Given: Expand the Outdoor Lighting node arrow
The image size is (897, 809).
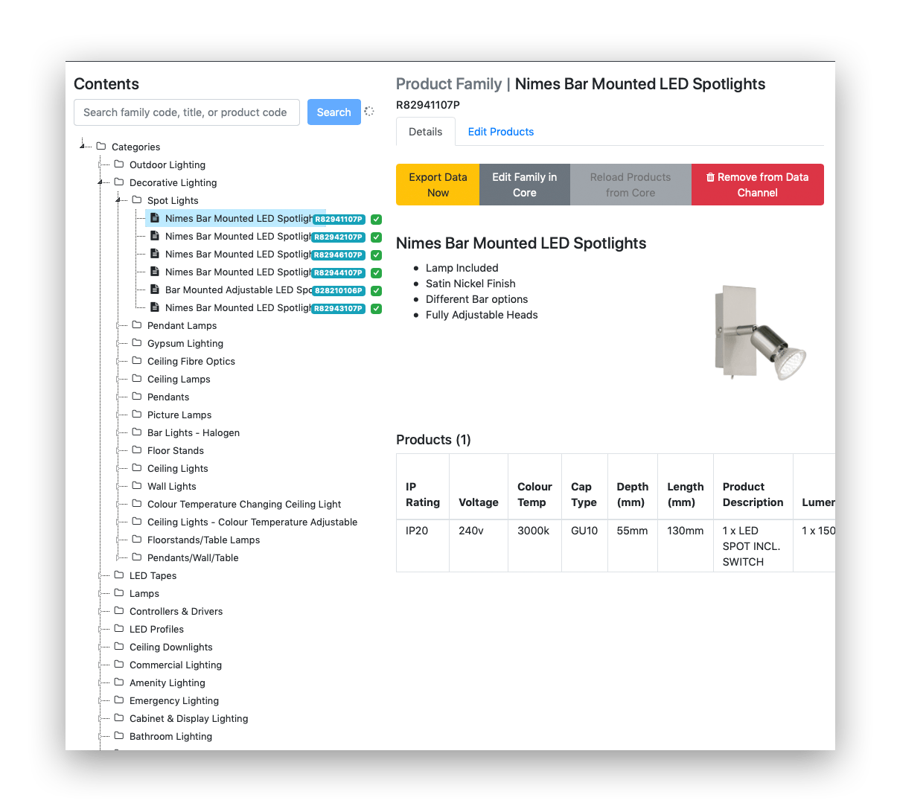Looking at the screenshot, I should (100, 164).
